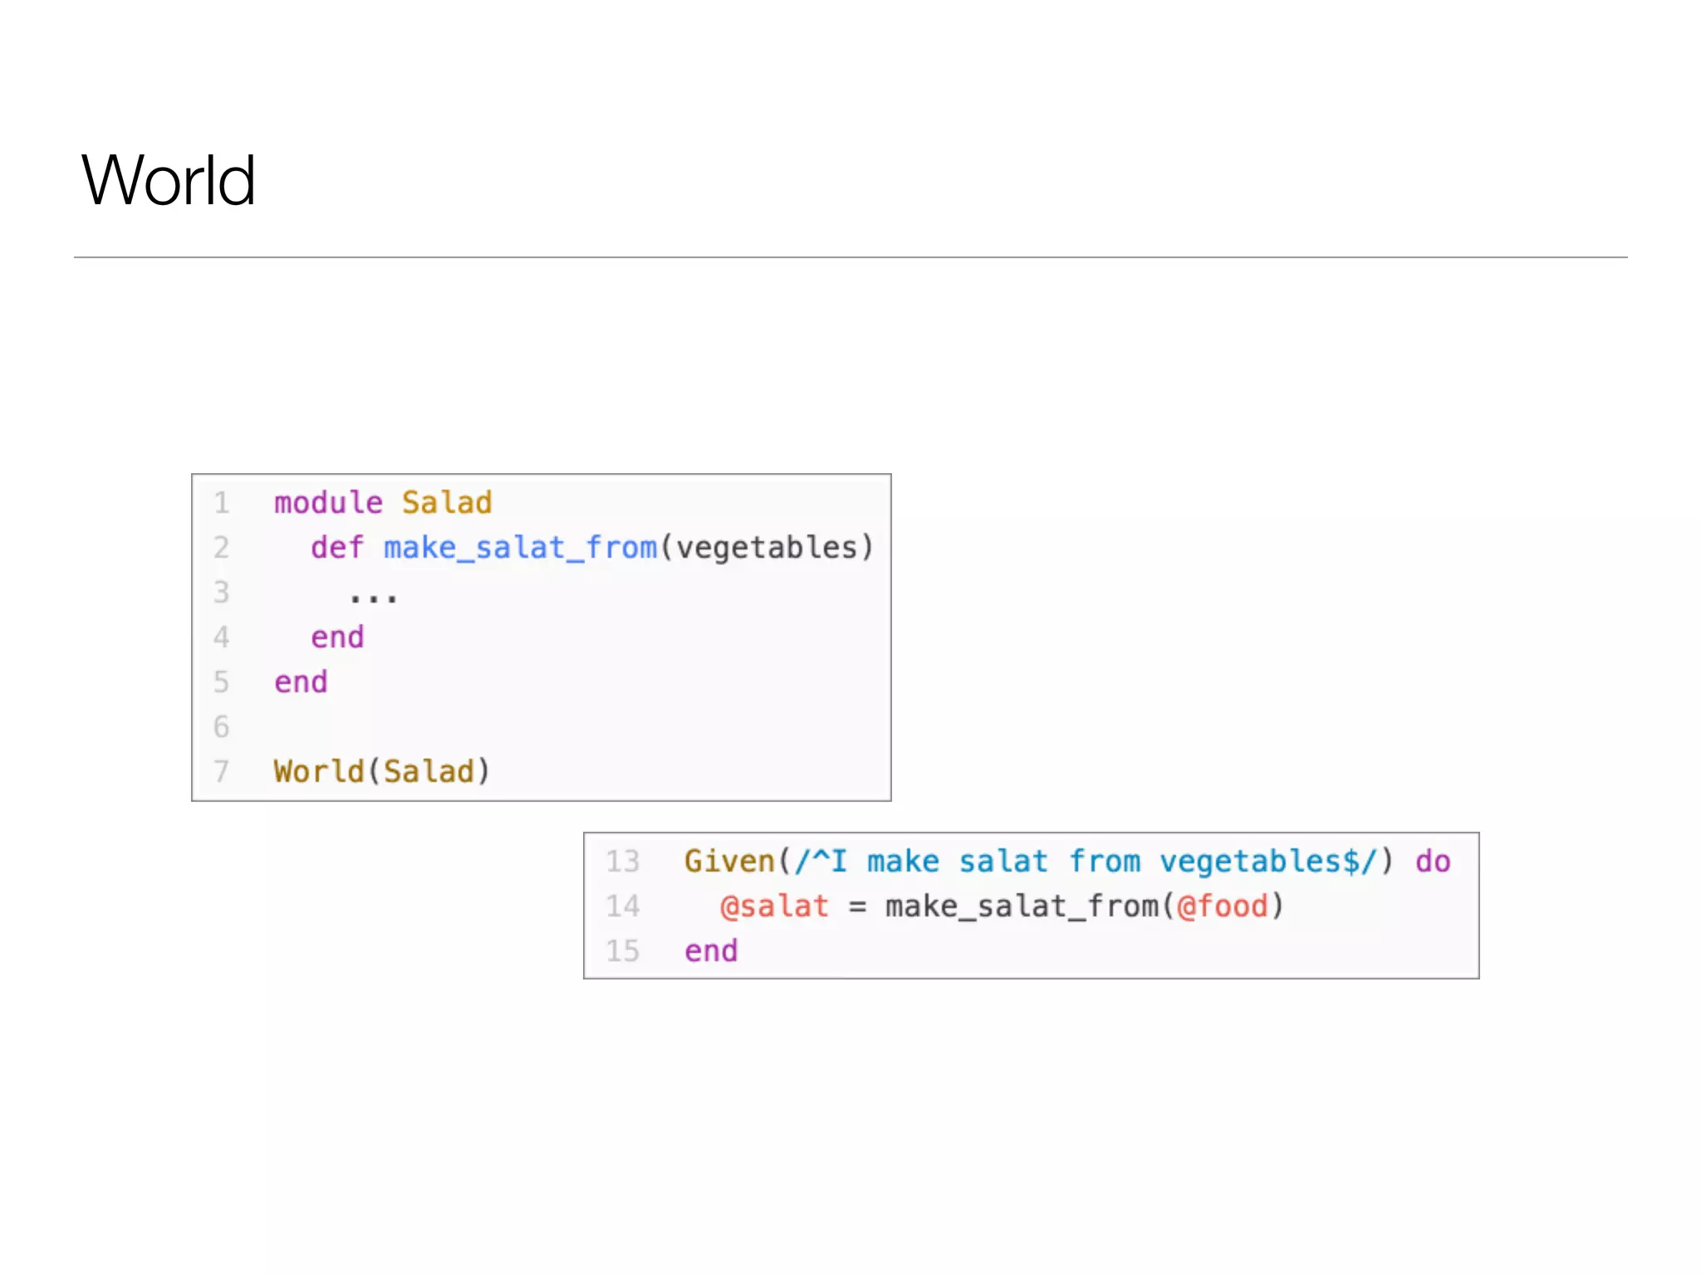Click the slide title 'World'
Screen dimensions: 1701x1275
[169, 180]
